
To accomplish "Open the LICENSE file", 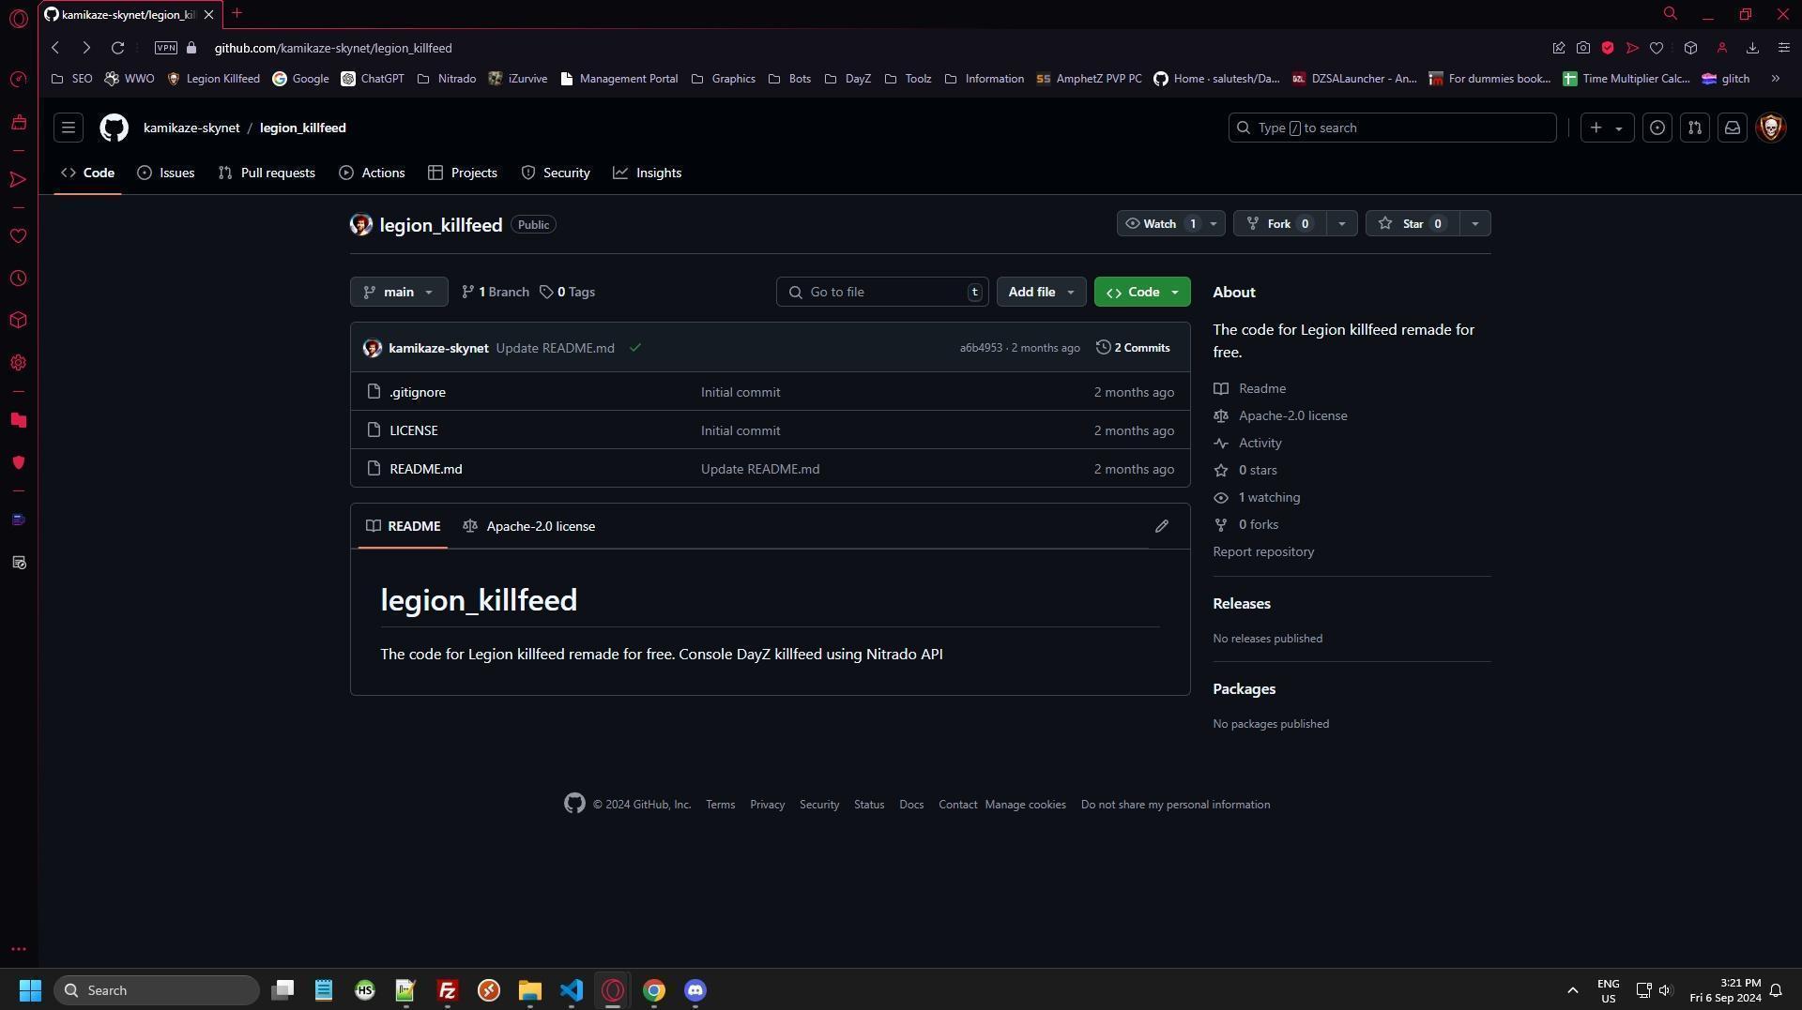I will (x=414, y=430).
